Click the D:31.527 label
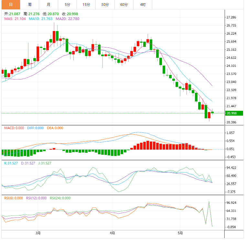This screenshot has width=245, height=240. (x=28, y=163)
